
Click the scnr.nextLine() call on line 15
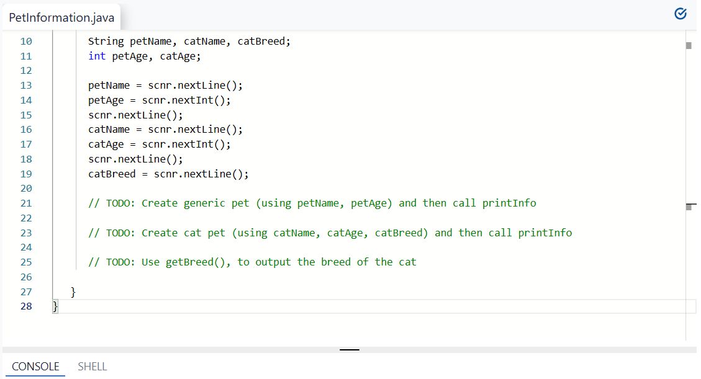[135, 115]
